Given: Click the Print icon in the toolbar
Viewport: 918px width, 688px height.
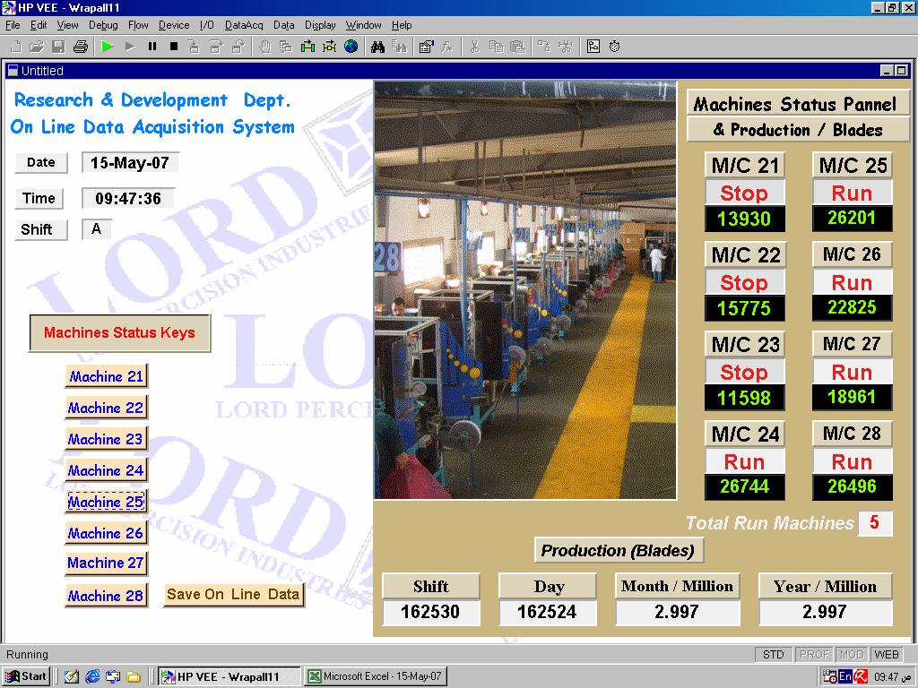Looking at the screenshot, I should point(80,47).
